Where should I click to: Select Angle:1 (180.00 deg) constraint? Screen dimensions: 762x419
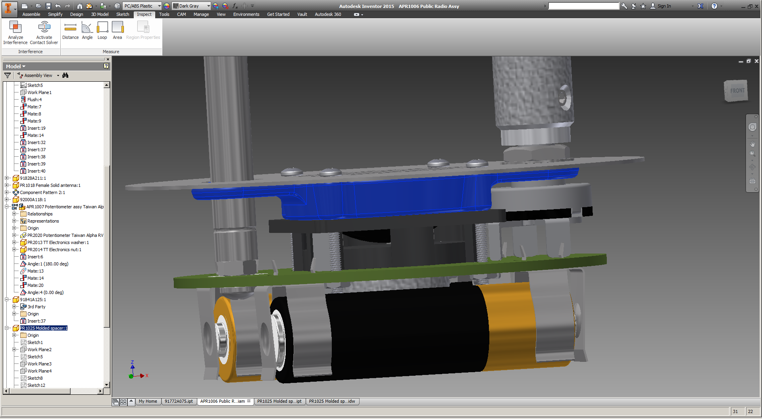coord(48,264)
